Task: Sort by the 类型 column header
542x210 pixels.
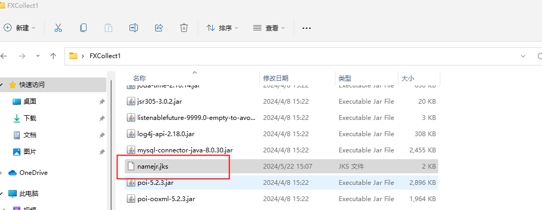Action: 345,79
